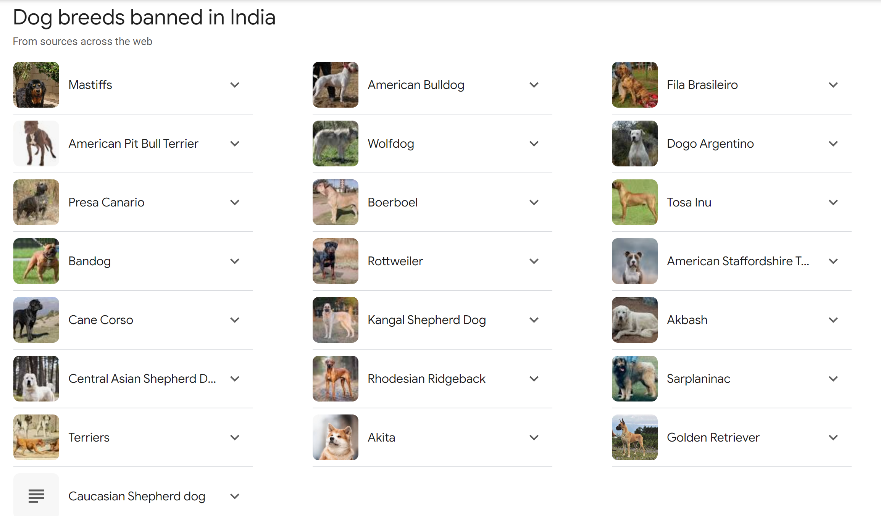Expand the American Bulldog chevron
Image resolution: width=881 pixels, height=516 pixels.
(x=534, y=85)
